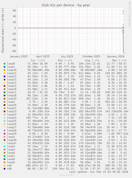Click the loop1 legend color square
132x178 pixels.
coord(5,67)
